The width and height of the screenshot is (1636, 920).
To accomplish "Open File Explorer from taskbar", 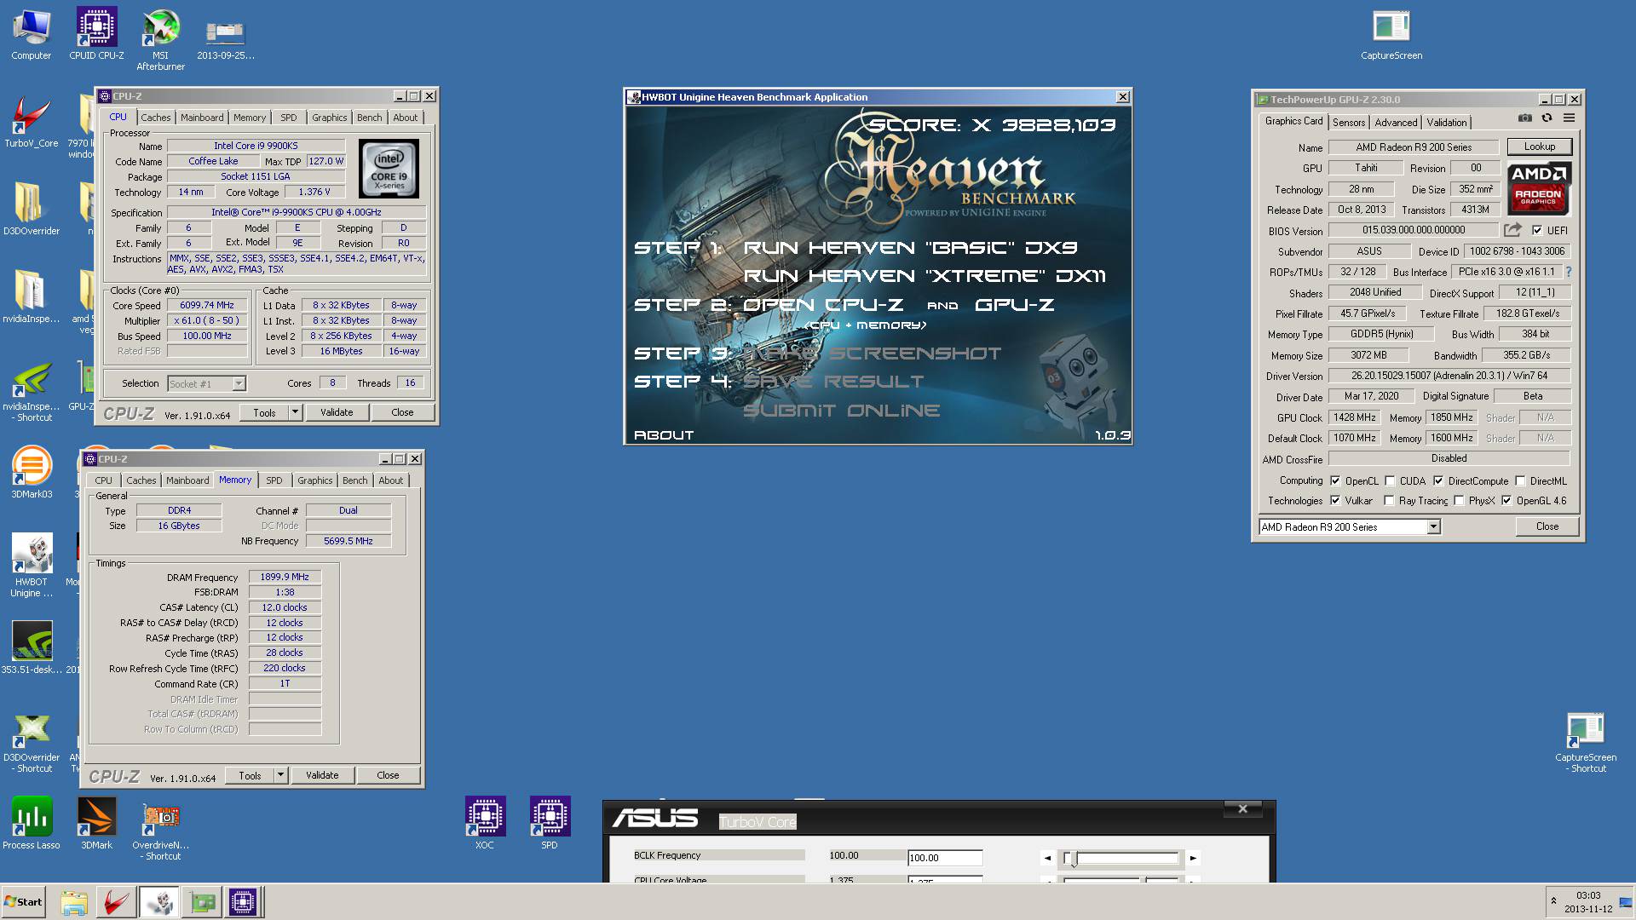I will [x=74, y=902].
